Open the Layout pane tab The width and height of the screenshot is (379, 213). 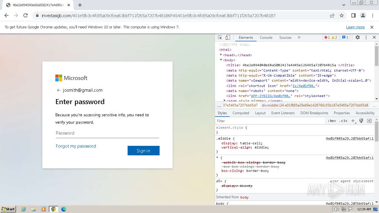pyautogui.click(x=260, y=113)
